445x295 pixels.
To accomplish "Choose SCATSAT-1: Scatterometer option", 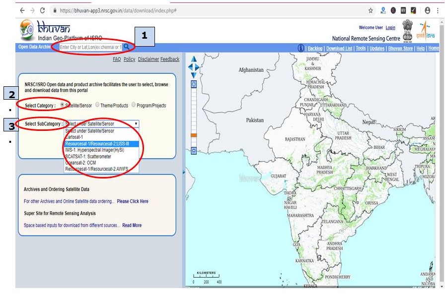I will [x=101, y=157].
